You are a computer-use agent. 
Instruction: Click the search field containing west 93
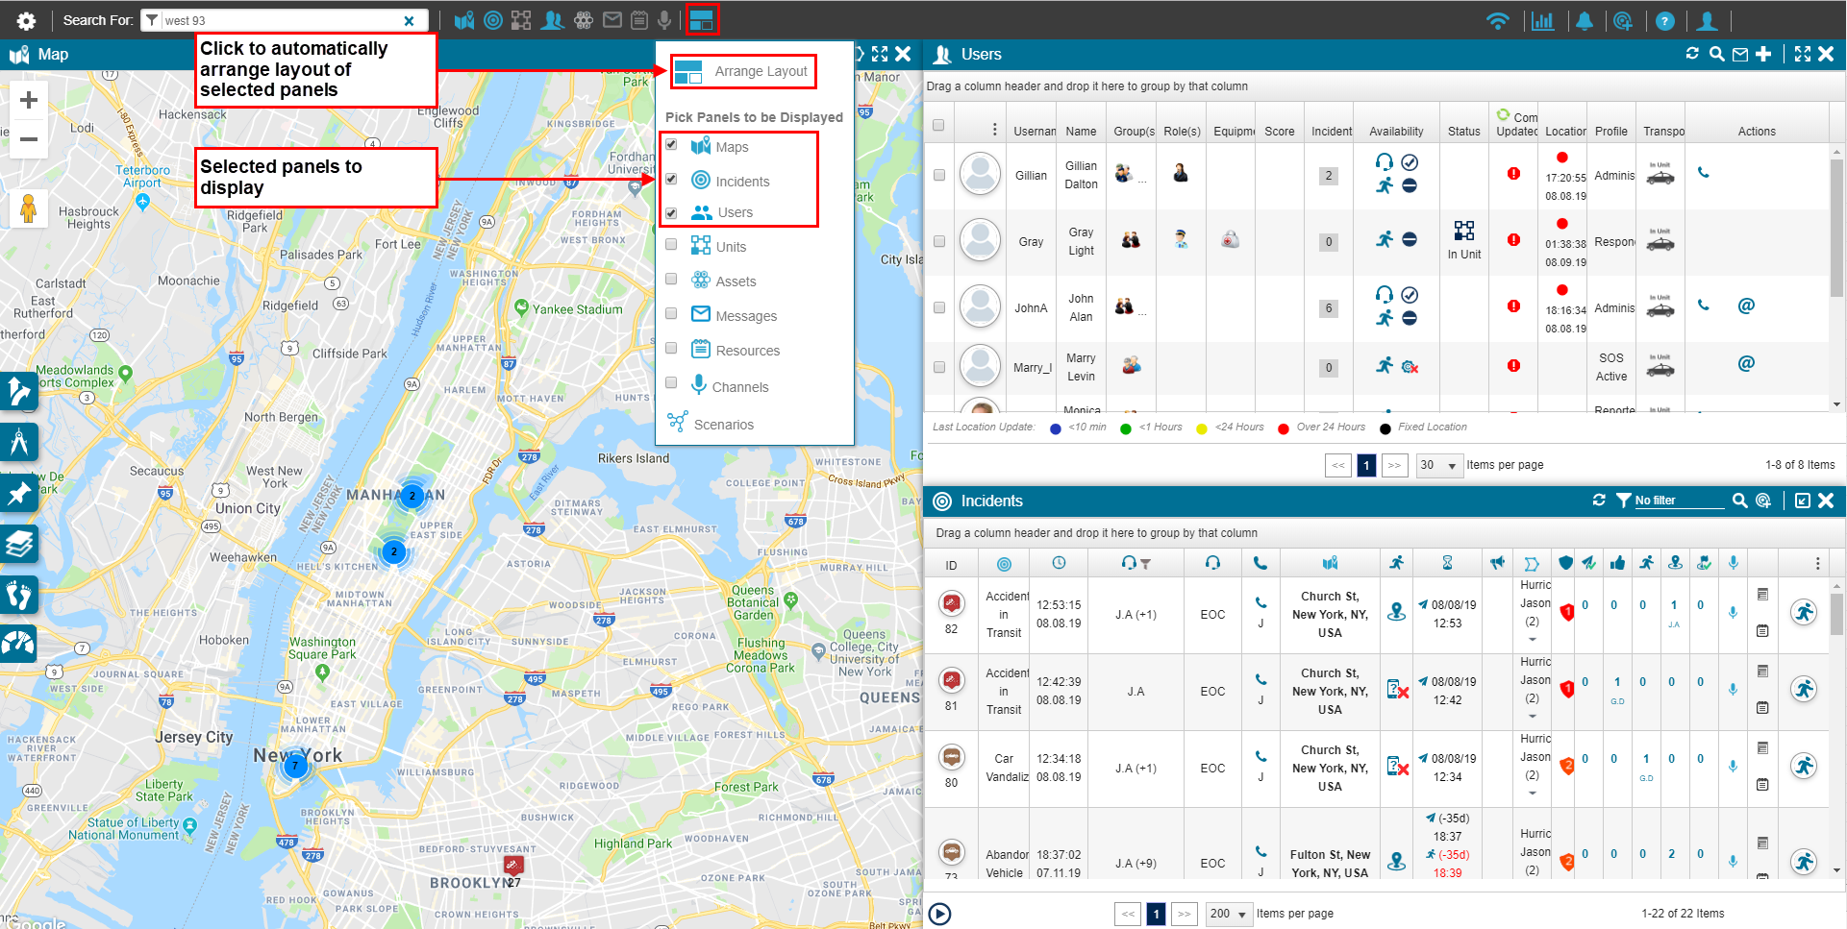click(279, 20)
